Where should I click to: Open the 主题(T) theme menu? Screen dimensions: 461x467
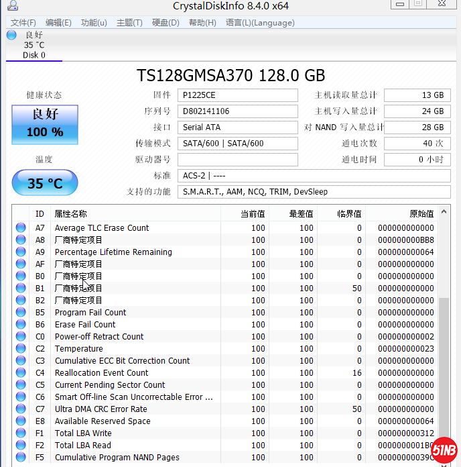[x=129, y=23]
